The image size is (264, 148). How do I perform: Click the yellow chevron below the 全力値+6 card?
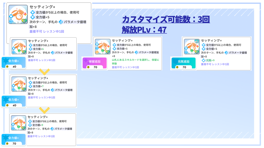point(44,72)
